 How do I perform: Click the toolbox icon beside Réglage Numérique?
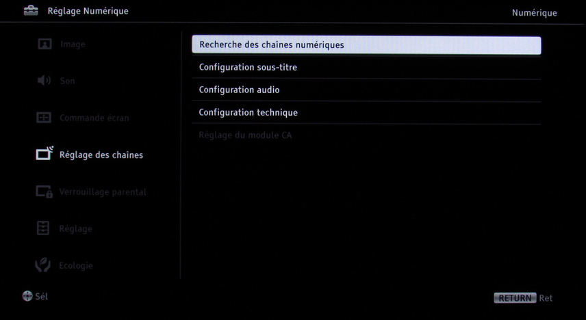31,11
